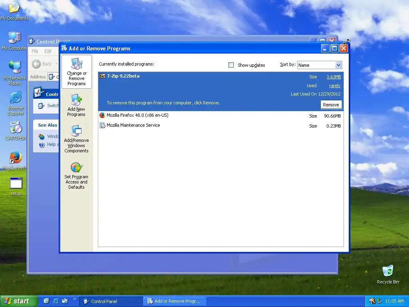Image resolution: width=409 pixels, height=307 pixels.
Task: Click Remove to uninstall 7-Zip
Action: (331, 105)
